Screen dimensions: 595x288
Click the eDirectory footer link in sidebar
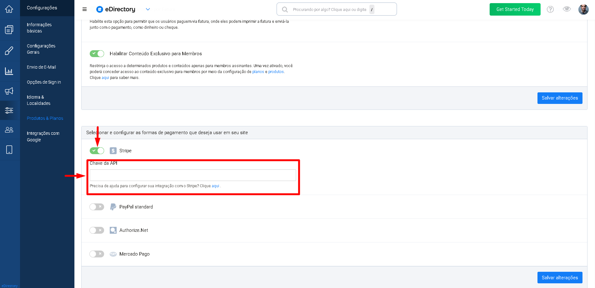[10, 286]
